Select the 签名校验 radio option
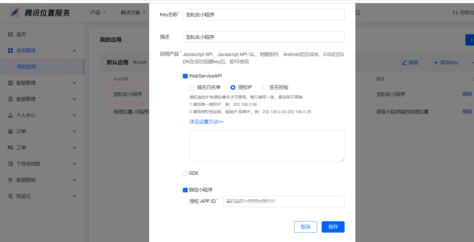The width and height of the screenshot is (474, 242). tap(264, 87)
